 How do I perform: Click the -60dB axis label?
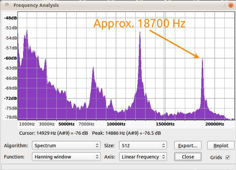pos(10,58)
